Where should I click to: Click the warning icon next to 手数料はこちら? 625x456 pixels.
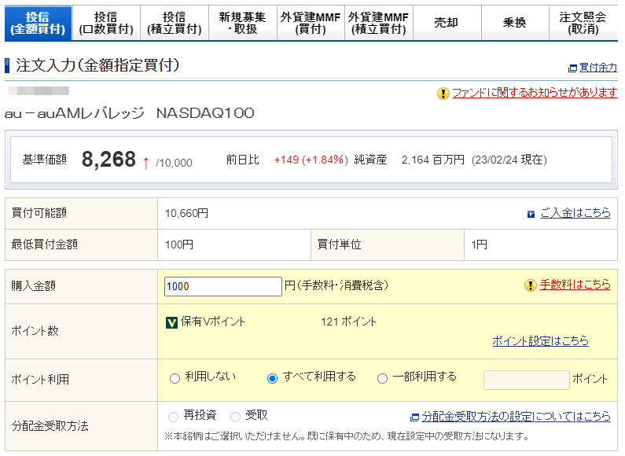point(531,285)
